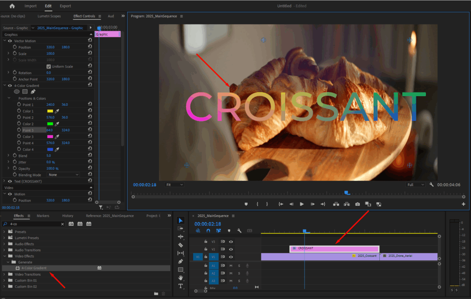Click Go to In point button
Image resolution: width=471 pixels, height=299 pixels.
pos(281,204)
